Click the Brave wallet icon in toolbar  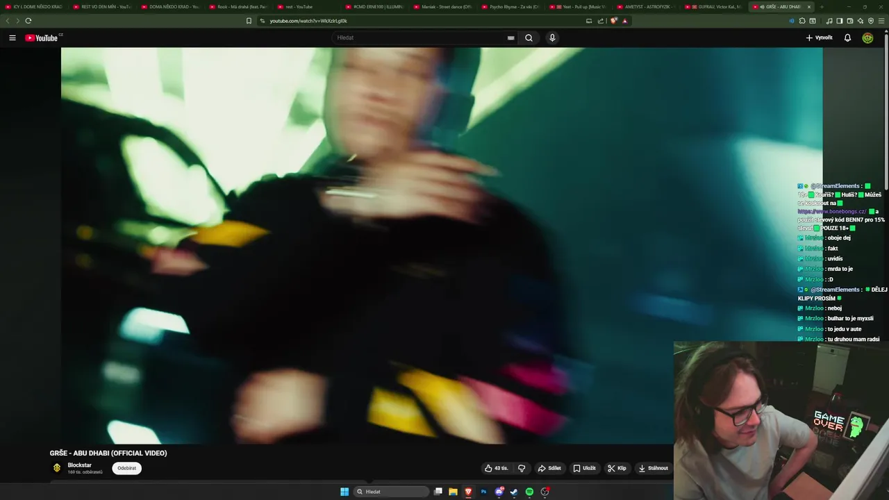850,21
